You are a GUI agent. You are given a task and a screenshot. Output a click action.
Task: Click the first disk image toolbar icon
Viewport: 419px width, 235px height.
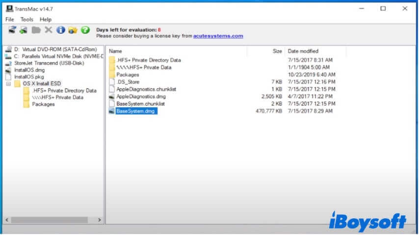tap(12, 30)
